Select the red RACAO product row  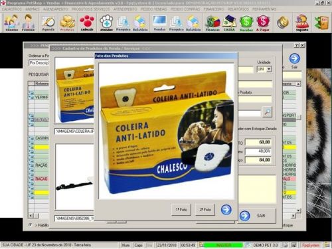click(39, 179)
